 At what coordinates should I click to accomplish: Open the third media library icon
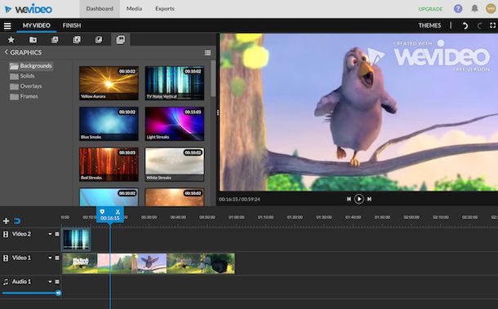click(x=55, y=40)
